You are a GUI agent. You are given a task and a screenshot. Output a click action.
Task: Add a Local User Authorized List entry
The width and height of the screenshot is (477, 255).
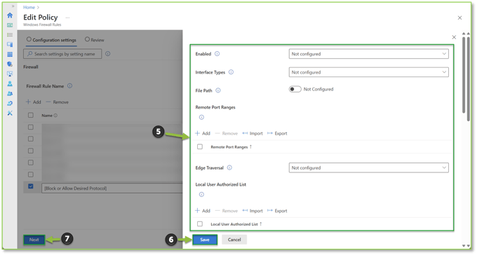point(203,211)
